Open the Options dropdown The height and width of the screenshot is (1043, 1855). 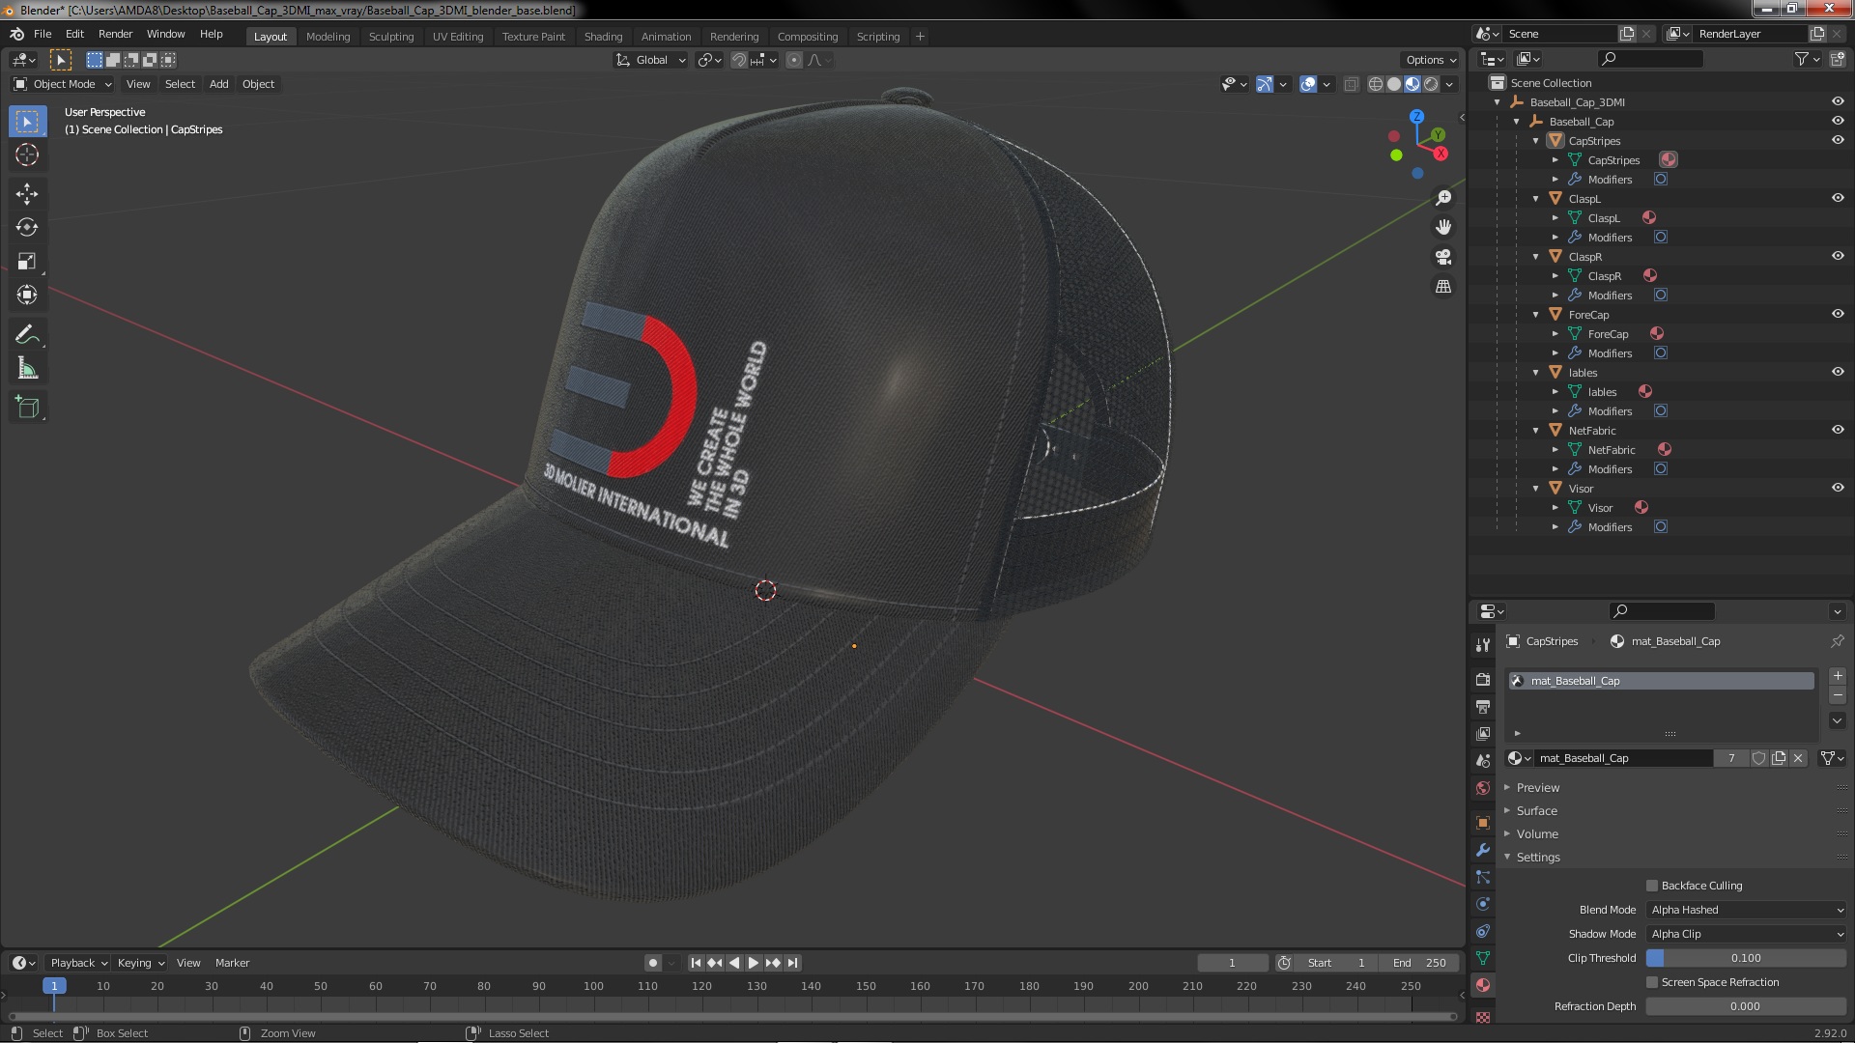click(x=1431, y=60)
